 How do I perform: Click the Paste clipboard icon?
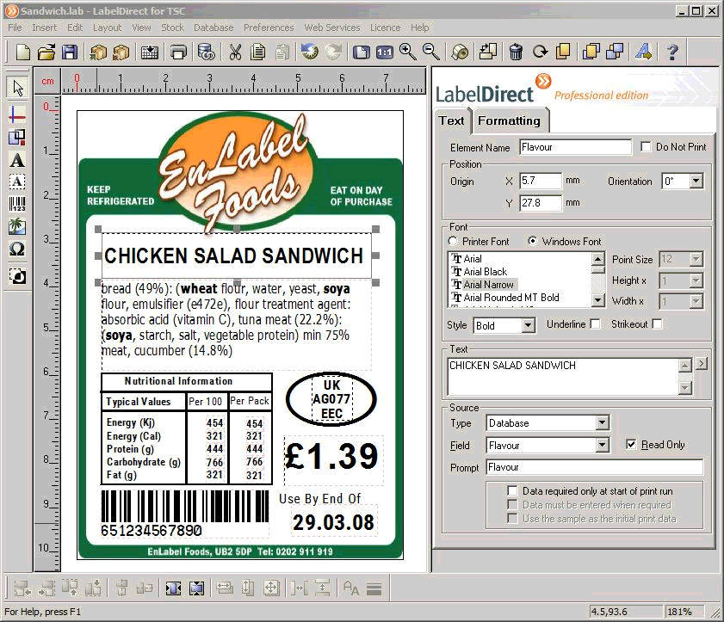click(282, 52)
